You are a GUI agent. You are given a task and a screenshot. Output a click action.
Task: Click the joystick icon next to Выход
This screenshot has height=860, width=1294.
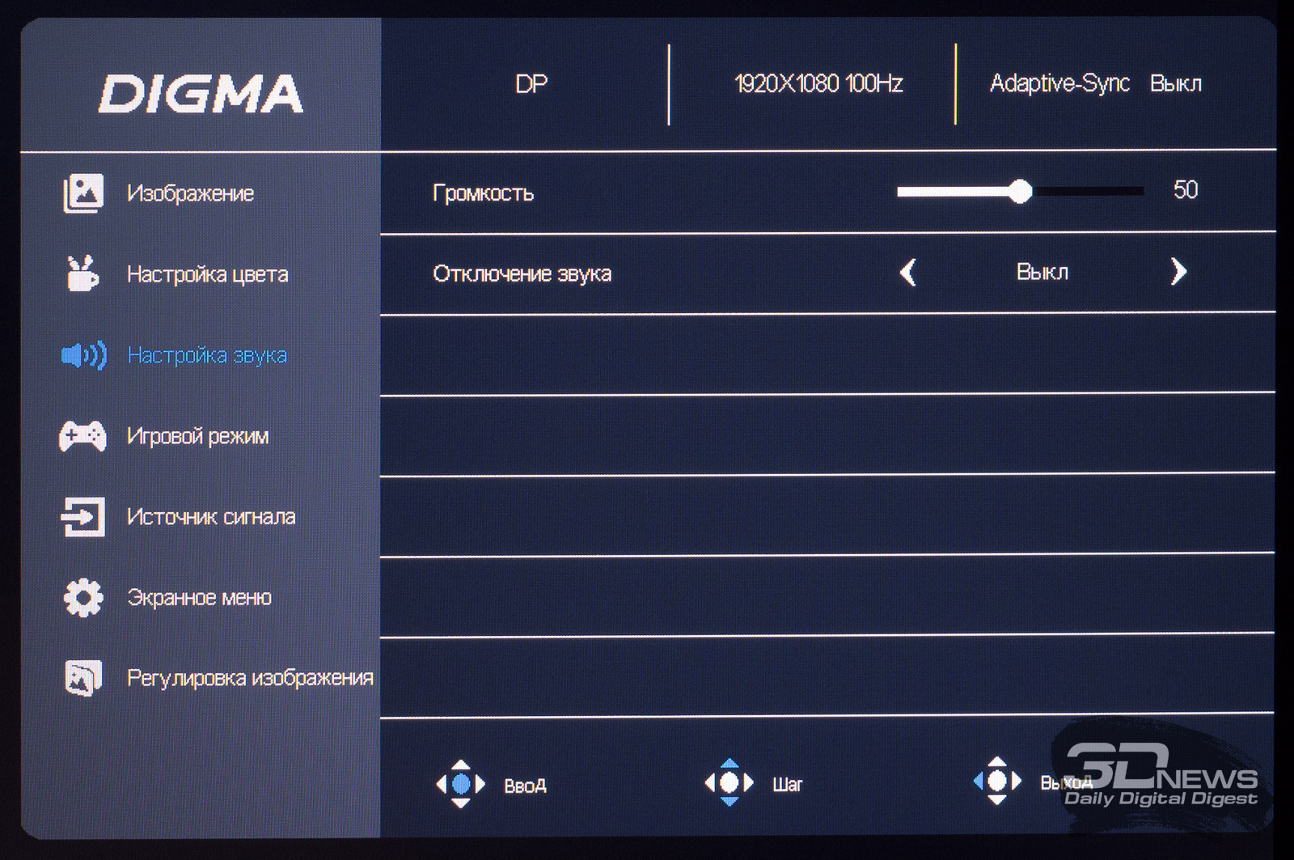point(997,780)
